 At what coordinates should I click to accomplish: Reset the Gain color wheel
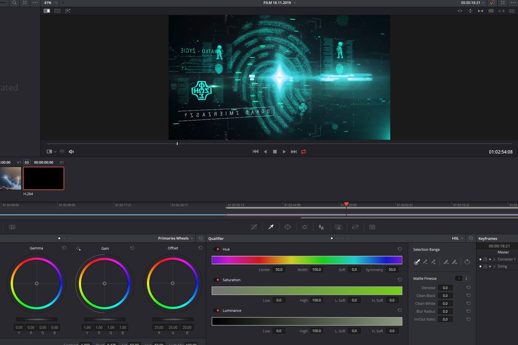pos(132,248)
